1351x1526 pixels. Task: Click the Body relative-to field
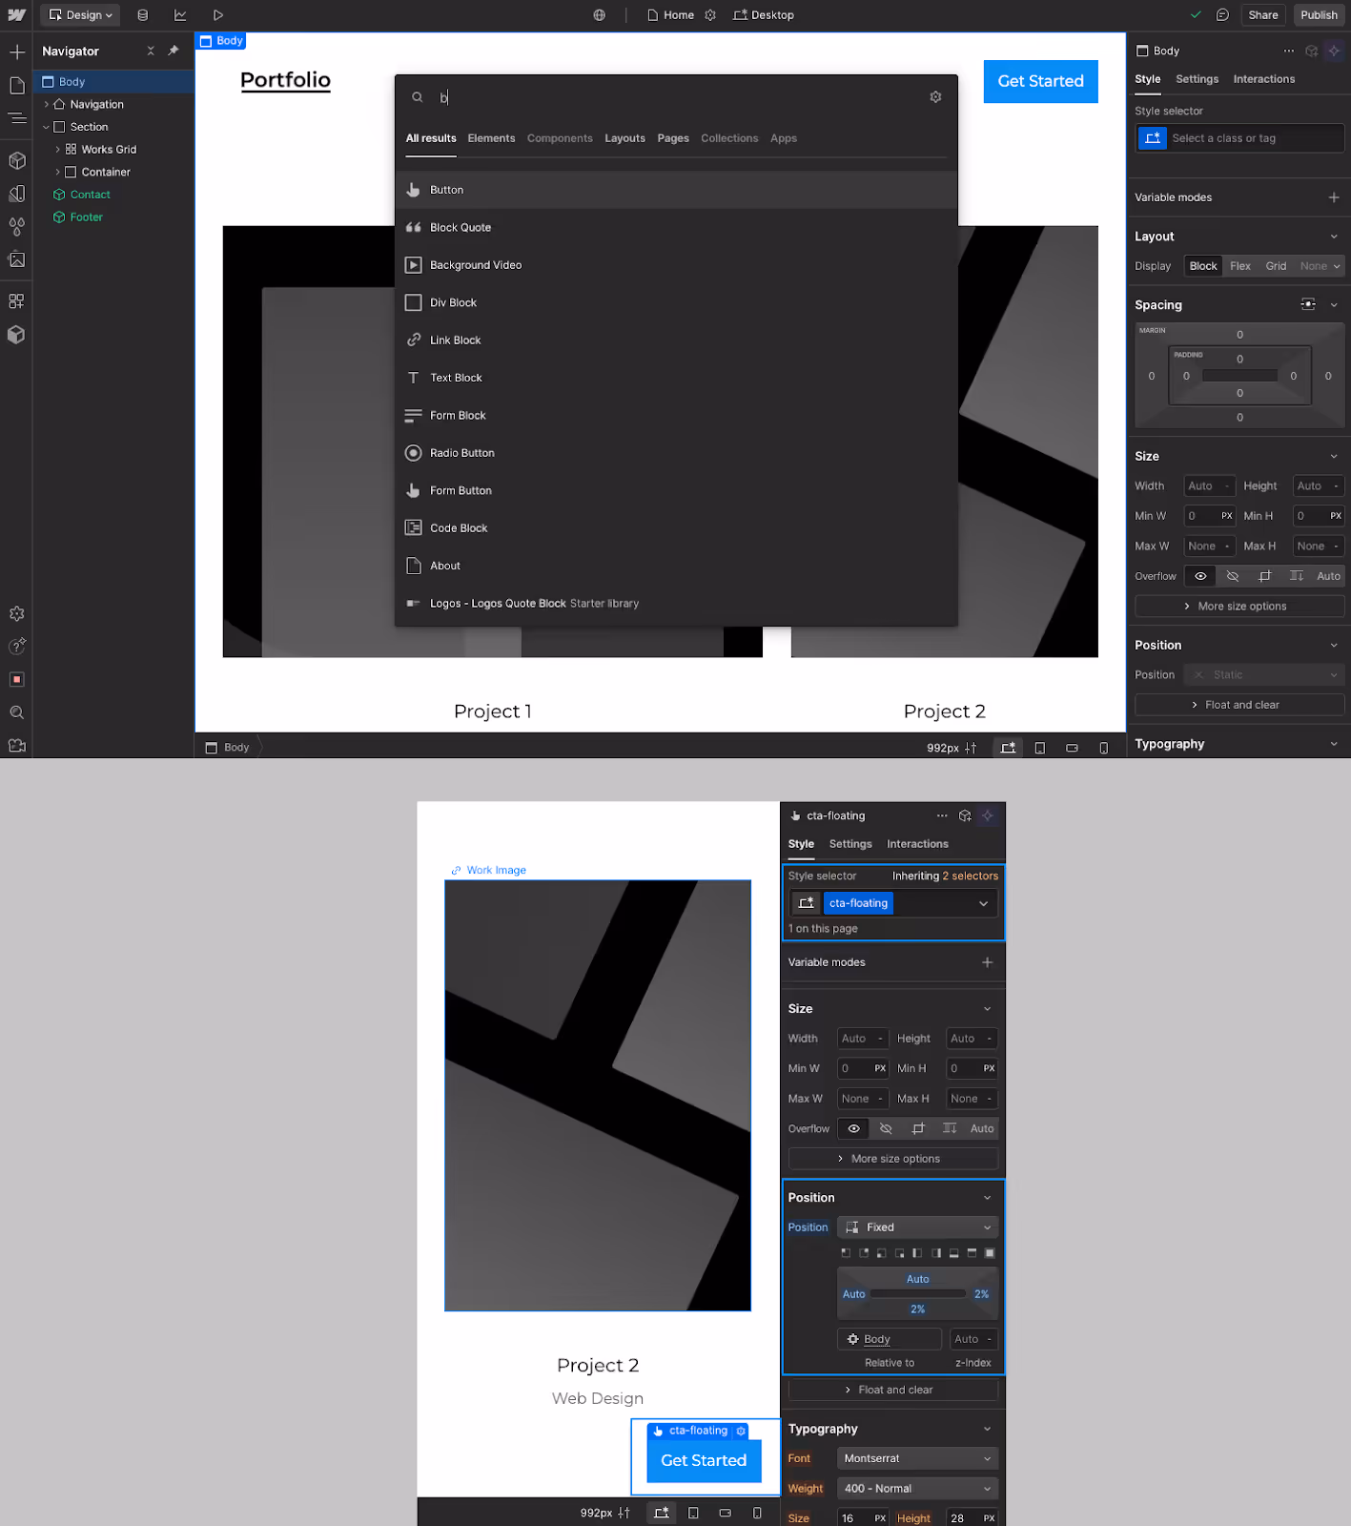[x=890, y=1339]
